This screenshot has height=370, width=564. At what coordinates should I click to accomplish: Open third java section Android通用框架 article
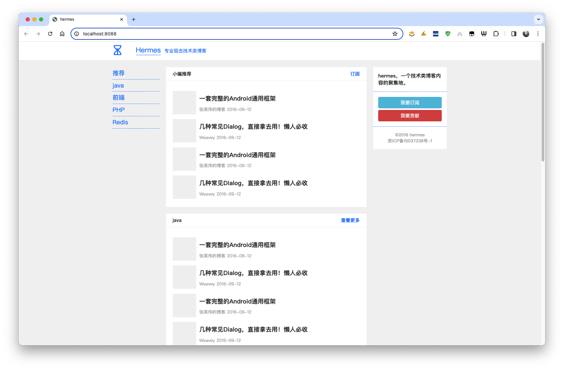pos(238,301)
